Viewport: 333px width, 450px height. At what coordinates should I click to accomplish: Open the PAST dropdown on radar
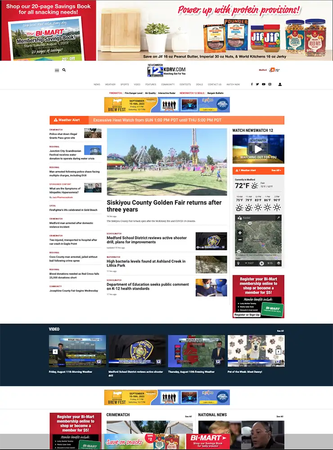click(249, 263)
